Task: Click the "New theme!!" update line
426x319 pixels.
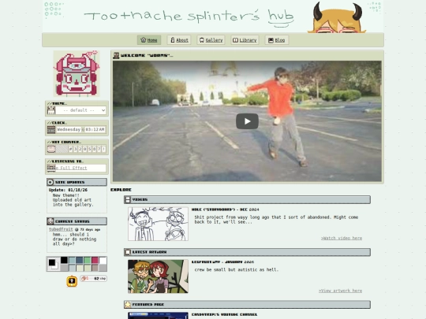Action: 66,195
